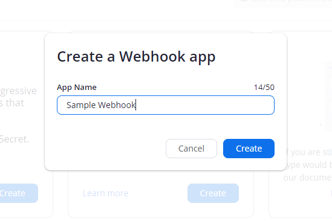Click the magnifier icon in the top search box

click(244, 1)
